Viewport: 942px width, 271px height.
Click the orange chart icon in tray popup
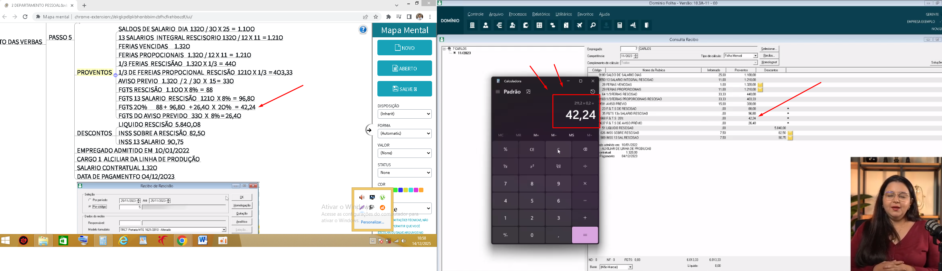tap(383, 207)
